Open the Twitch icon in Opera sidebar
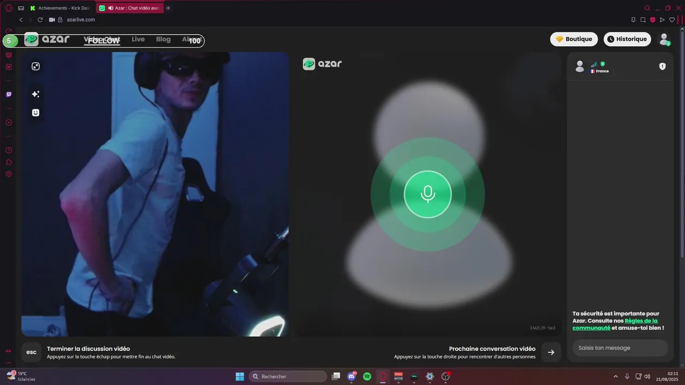Viewport: 685px width, 385px height. tap(9, 95)
